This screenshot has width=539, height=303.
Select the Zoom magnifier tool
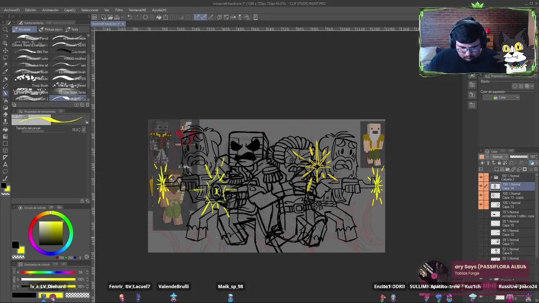pyautogui.click(x=5, y=29)
